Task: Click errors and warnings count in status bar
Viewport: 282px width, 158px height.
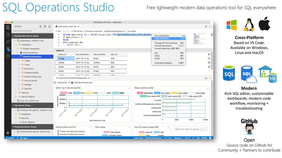Action: coord(24,138)
